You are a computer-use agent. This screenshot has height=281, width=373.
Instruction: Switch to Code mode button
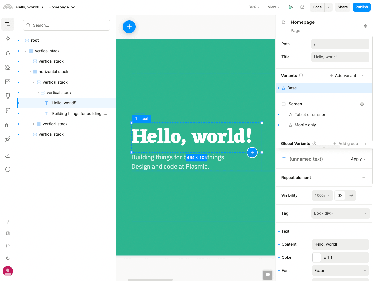tap(317, 7)
